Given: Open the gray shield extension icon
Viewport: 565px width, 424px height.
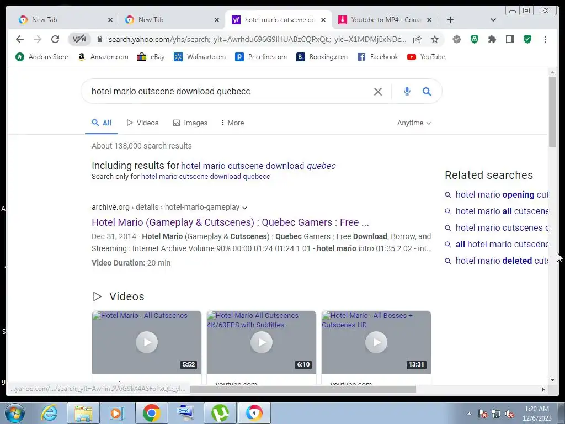Looking at the screenshot, I should [457, 39].
